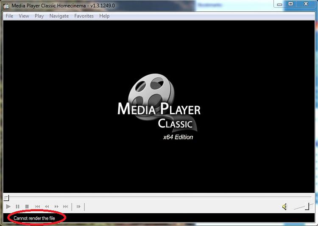
Task: Open the Help menu
Action: pyautogui.click(x=104, y=16)
